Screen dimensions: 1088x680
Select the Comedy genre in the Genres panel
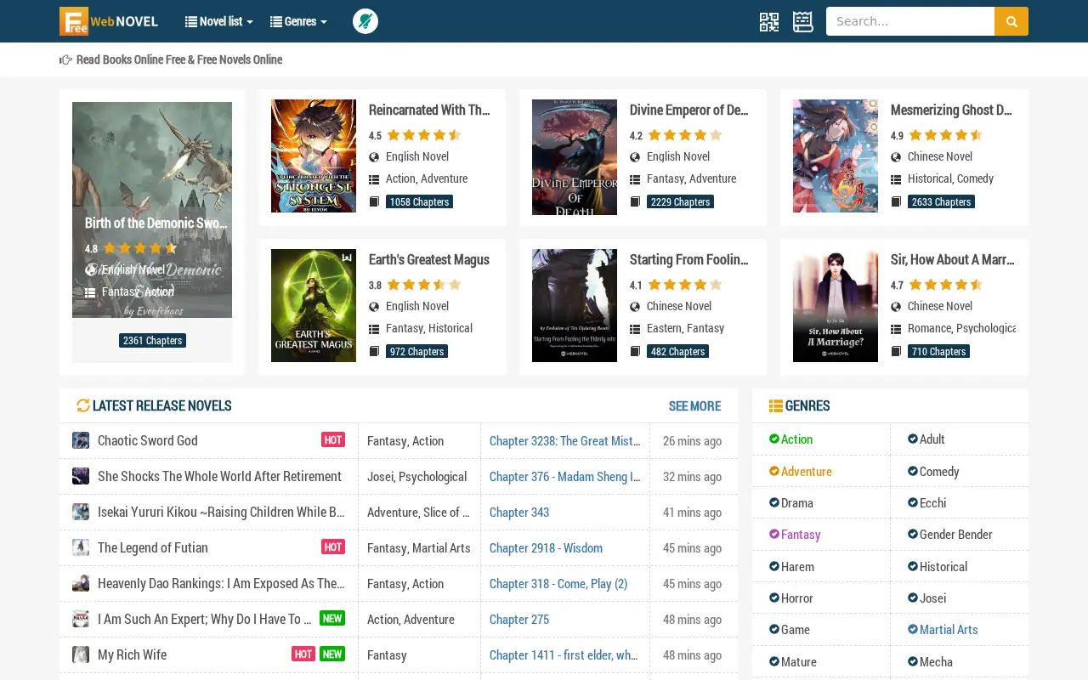[x=933, y=471]
